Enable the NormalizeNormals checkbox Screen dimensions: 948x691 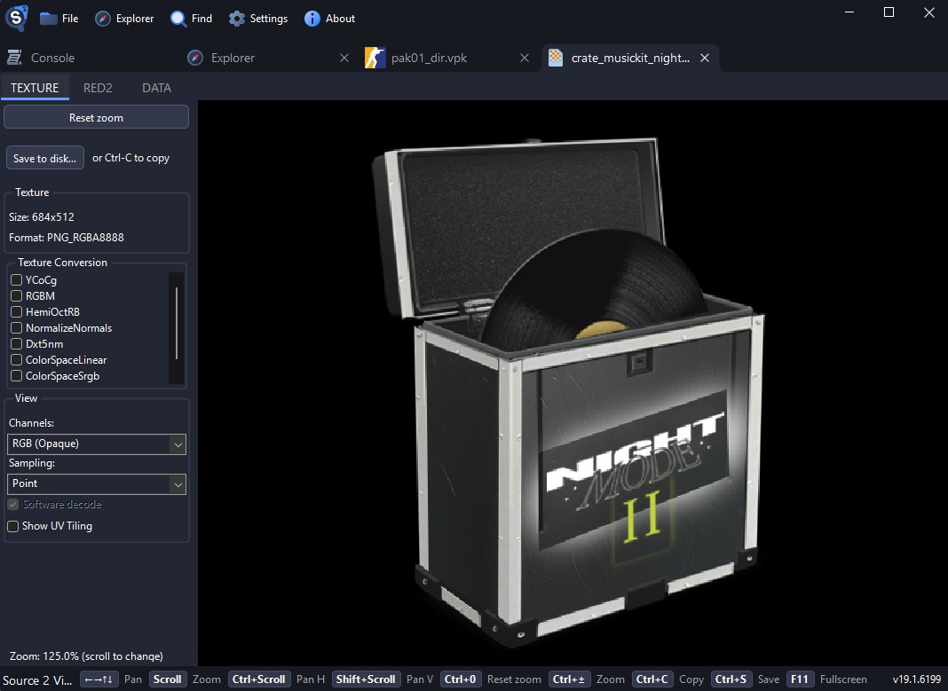click(x=16, y=327)
